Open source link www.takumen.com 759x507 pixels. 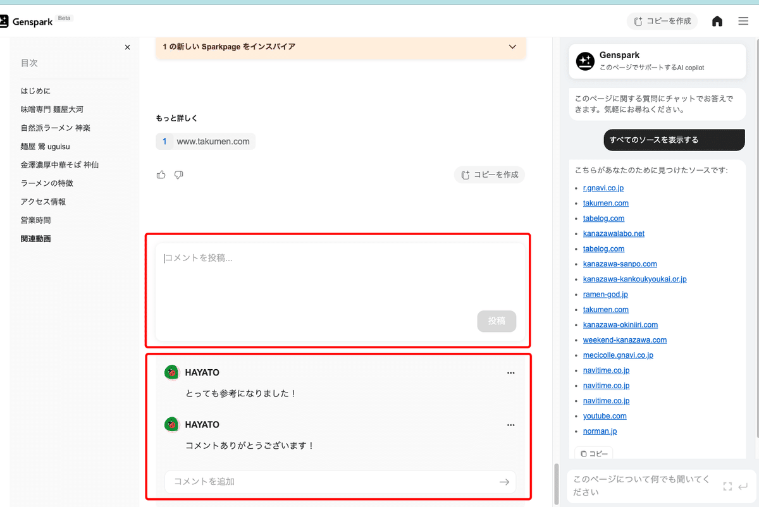(206, 142)
